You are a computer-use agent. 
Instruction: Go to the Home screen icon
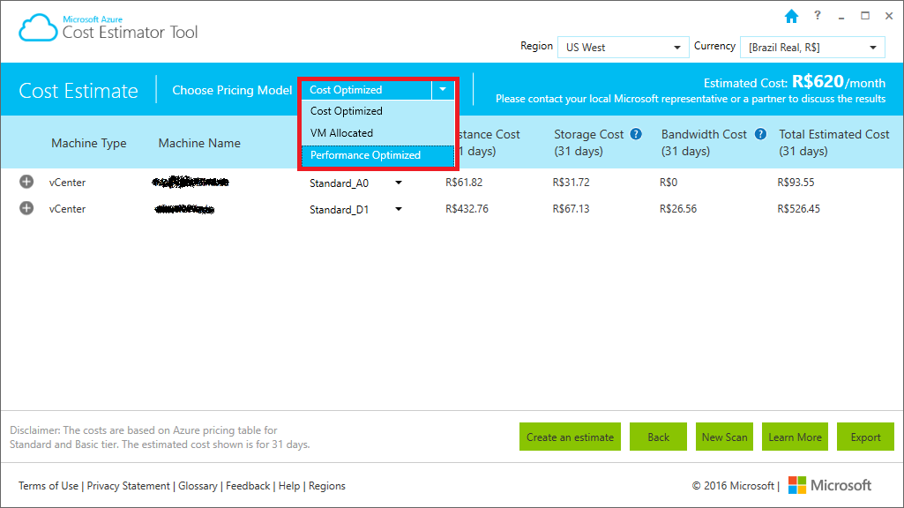click(x=792, y=16)
